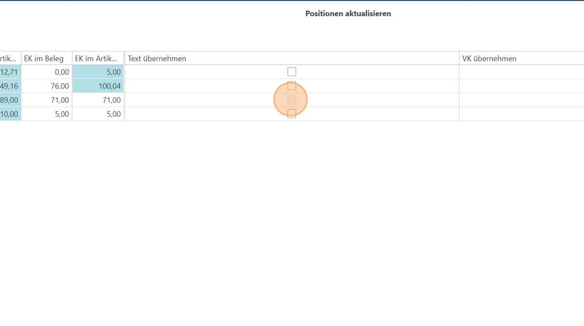Click the highlighted 5,00 cell in first row
The height and width of the screenshot is (326, 584).
tap(98, 72)
